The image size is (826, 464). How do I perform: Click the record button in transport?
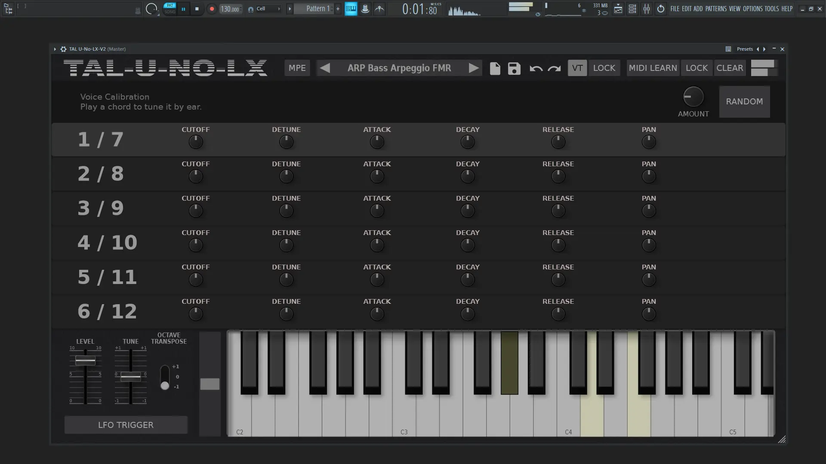click(x=211, y=9)
